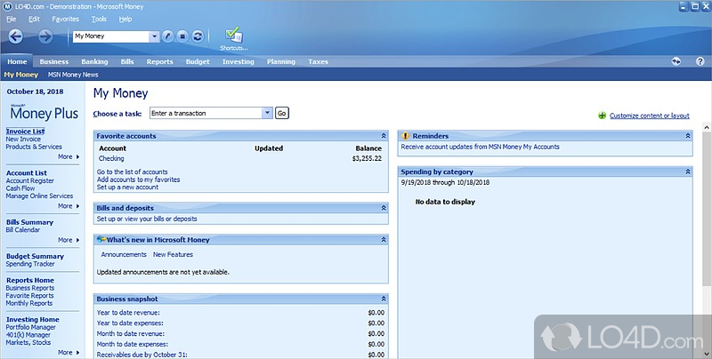Collapse the Reminders panel
The width and height of the screenshot is (712, 359).
tap(687, 136)
